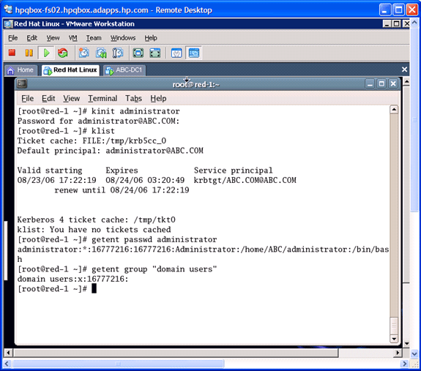The width and height of the screenshot is (421, 371).
Task: Click the Remote Desktop horizontal scrollbar thumb
Action: coord(118,364)
